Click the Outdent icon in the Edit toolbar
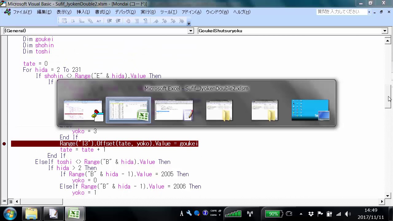 (x=118, y=21)
